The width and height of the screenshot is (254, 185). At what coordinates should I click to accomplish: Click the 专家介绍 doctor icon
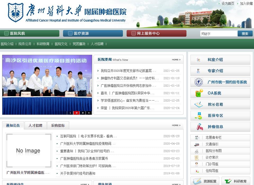pyautogui.click(x=198, y=71)
